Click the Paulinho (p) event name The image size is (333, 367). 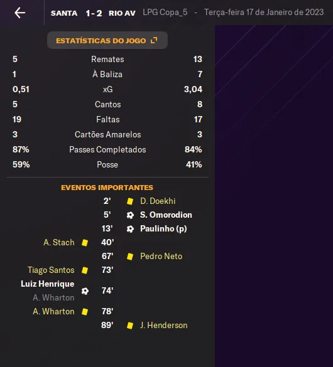click(x=163, y=229)
